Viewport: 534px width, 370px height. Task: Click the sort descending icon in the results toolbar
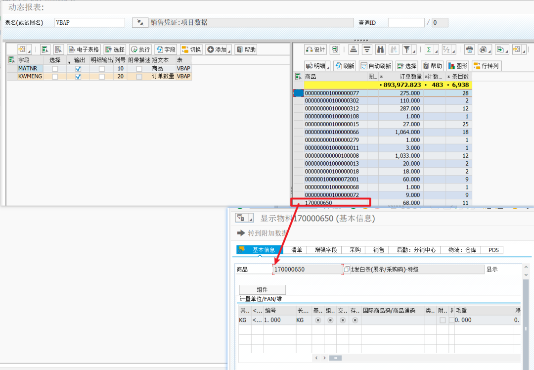coord(367,50)
